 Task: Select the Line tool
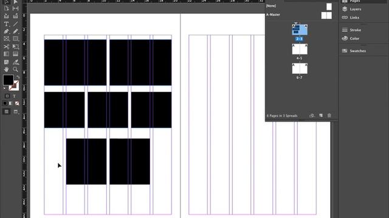click(x=15, y=24)
